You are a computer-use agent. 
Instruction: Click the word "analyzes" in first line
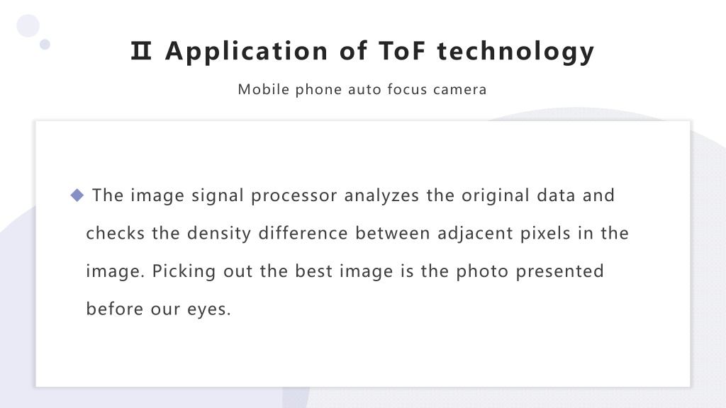pos(381,195)
